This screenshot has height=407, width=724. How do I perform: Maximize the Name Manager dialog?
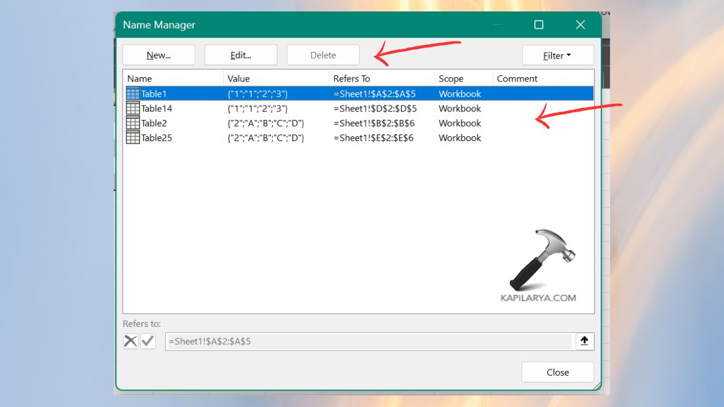tap(539, 25)
